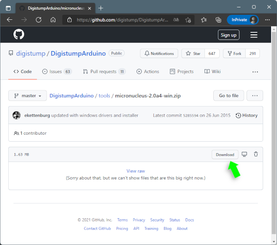Open the Favorites list
This screenshot has height=245, width=277.
(204, 20)
